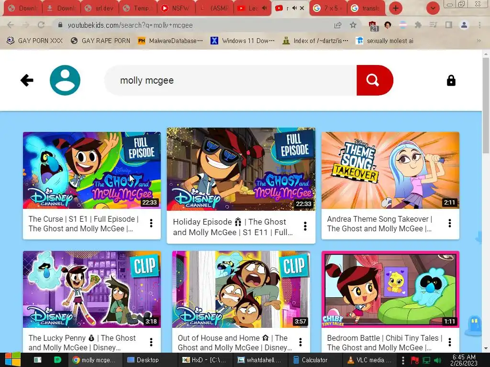The width and height of the screenshot is (490, 367).
Task: Open options for Bedroom Battle video
Action: point(450,342)
